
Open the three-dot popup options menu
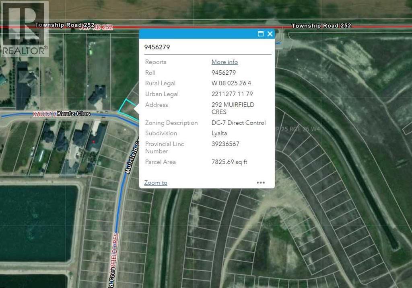pyautogui.click(x=261, y=183)
